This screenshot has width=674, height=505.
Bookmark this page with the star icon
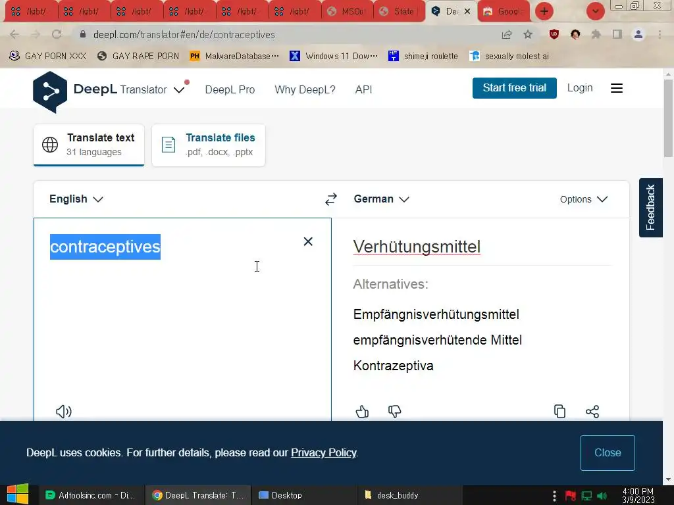pos(528,34)
